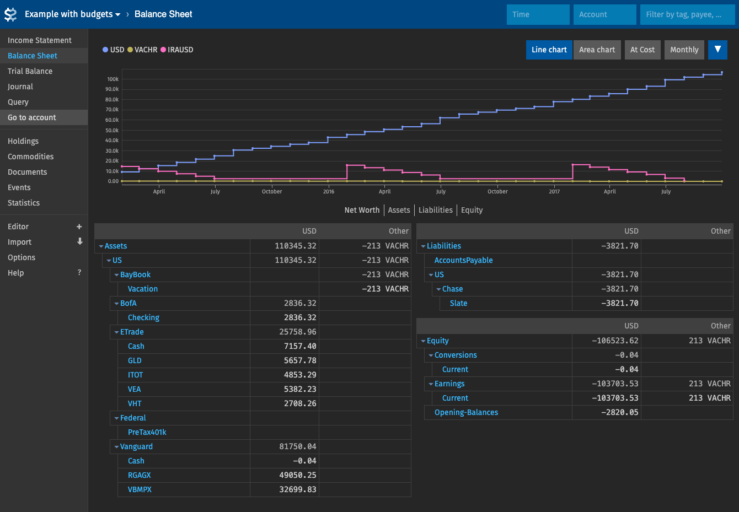Collapse the BayBook account row
The height and width of the screenshot is (512, 739).
click(116, 275)
